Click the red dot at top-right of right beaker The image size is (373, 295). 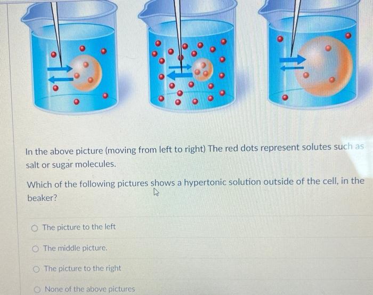point(348,36)
